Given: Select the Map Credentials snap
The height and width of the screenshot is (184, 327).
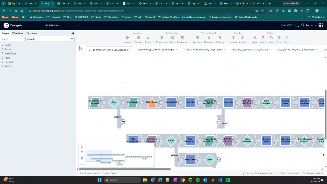Looking at the screenshot, I should 133,141.
